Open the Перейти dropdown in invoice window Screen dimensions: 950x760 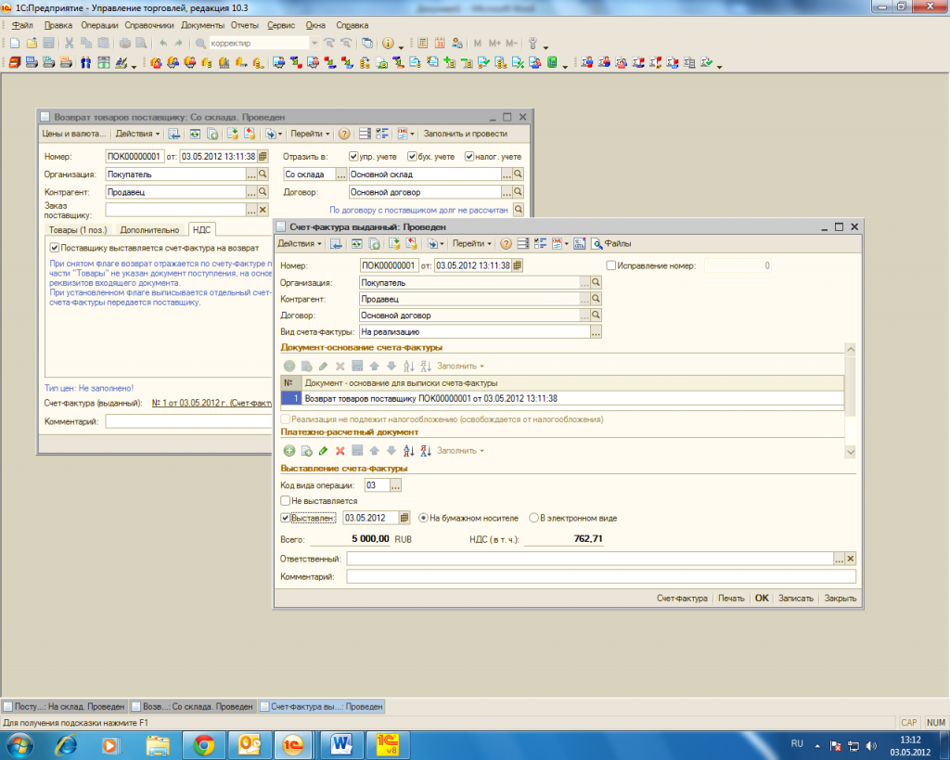(471, 244)
